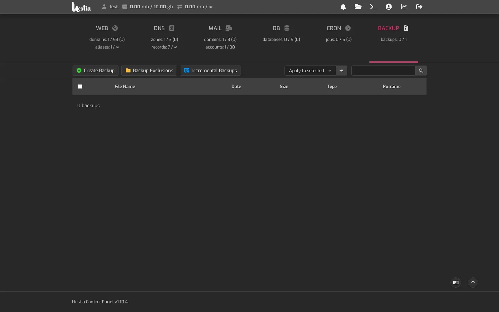Open the user account profile icon
The width and height of the screenshot is (499, 312).
point(388,7)
